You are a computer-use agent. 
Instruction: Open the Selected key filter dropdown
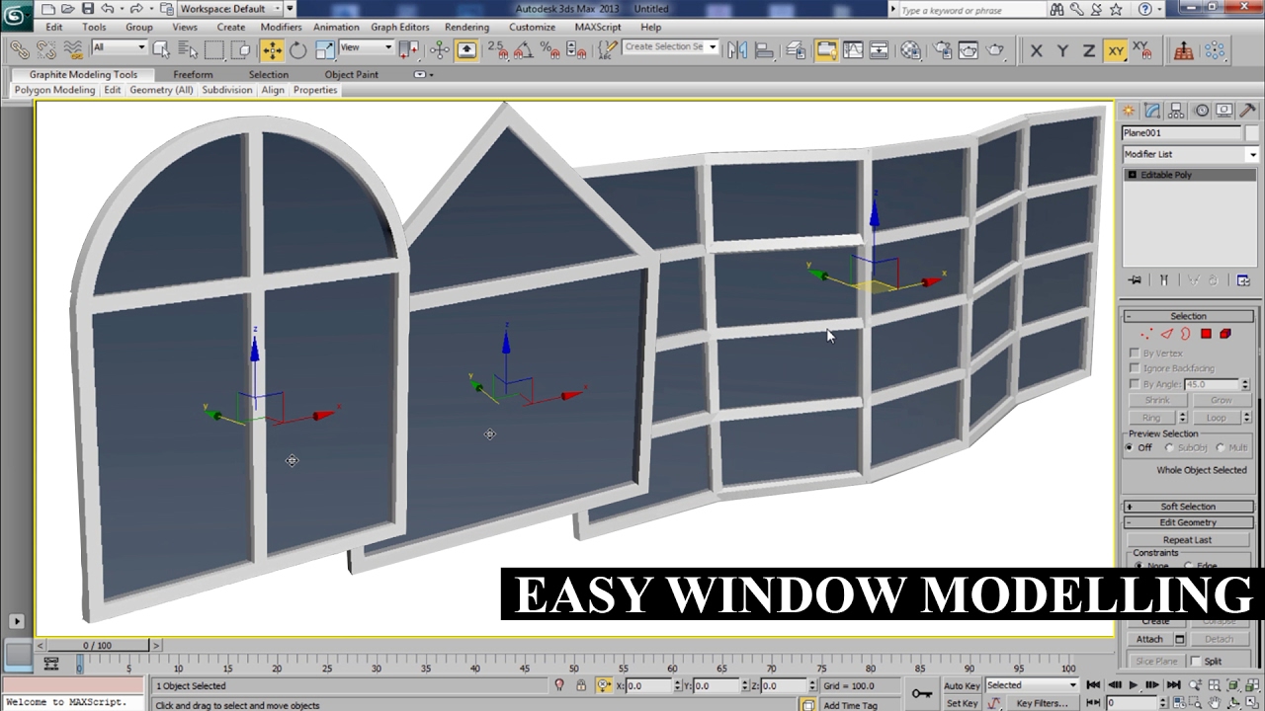(1032, 685)
